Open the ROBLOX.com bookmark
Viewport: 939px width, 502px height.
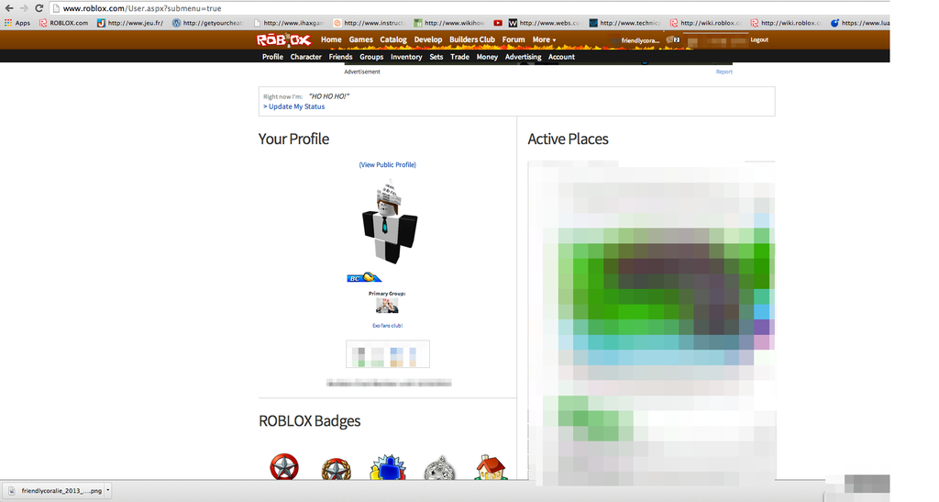pos(63,23)
